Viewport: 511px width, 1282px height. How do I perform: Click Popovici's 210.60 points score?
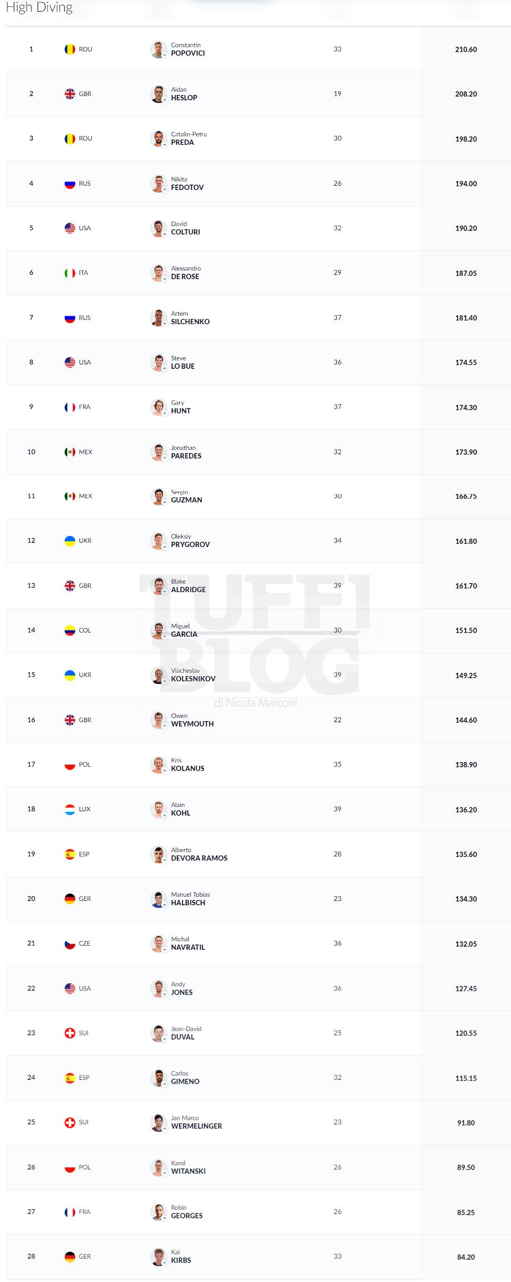click(x=466, y=49)
